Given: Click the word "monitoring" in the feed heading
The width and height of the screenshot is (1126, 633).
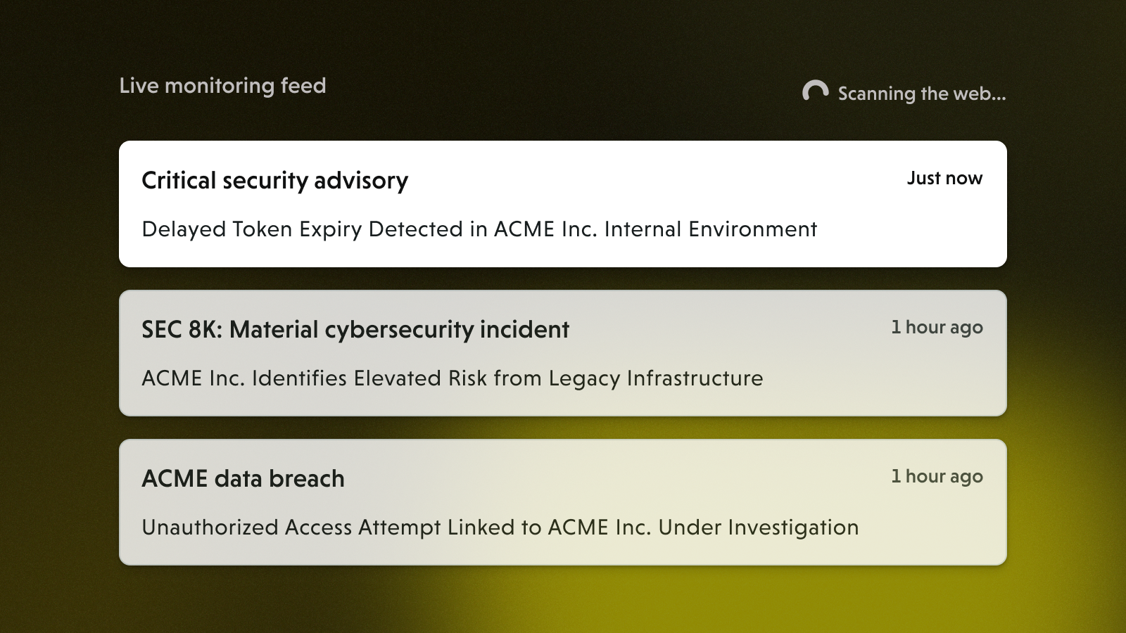Looking at the screenshot, I should pyautogui.click(x=219, y=86).
